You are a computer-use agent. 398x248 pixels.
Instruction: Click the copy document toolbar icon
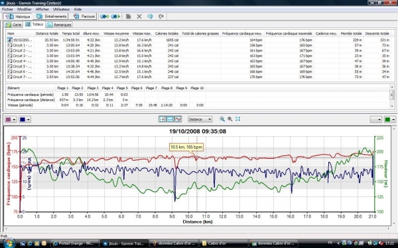point(129,17)
